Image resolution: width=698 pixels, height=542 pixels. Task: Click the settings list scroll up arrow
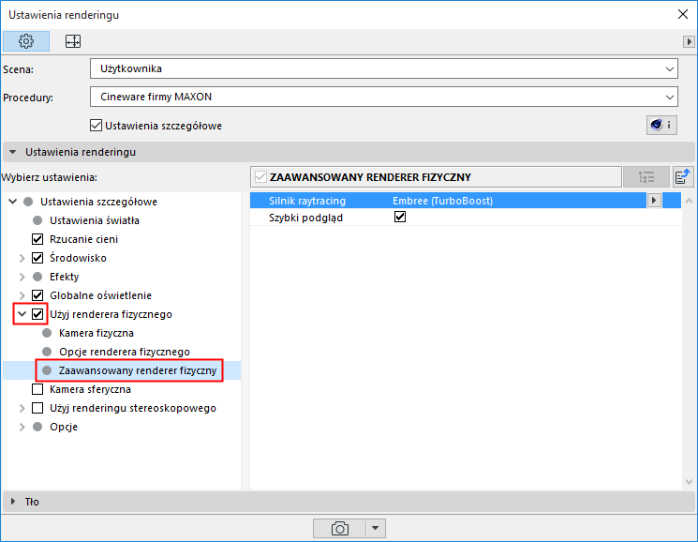pos(689,201)
